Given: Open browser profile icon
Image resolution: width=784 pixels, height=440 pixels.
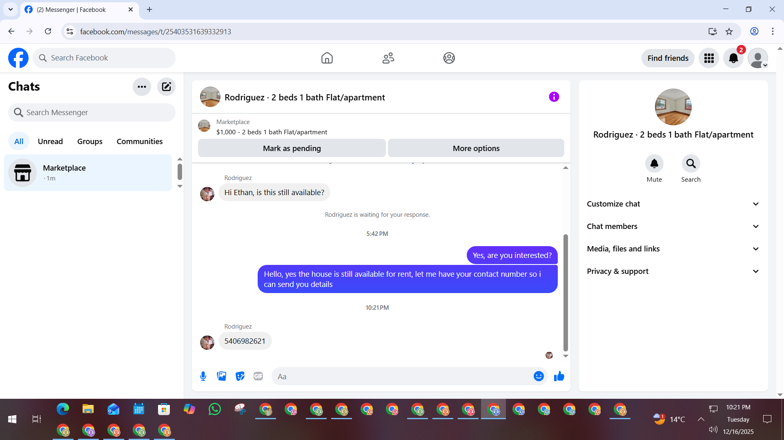Looking at the screenshot, I should [754, 31].
